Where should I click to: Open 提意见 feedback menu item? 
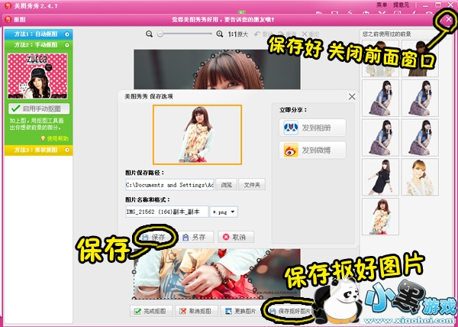[x=401, y=5]
